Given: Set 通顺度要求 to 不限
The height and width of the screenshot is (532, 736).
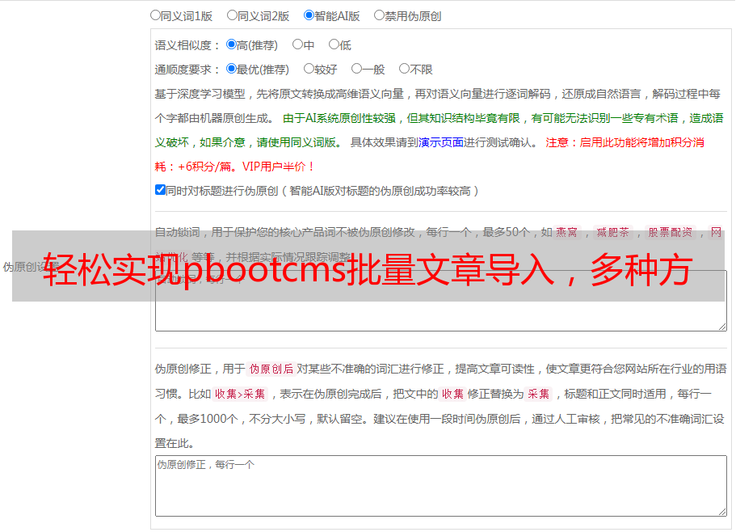Looking at the screenshot, I should pyautogui.click(x=404, y=69).
